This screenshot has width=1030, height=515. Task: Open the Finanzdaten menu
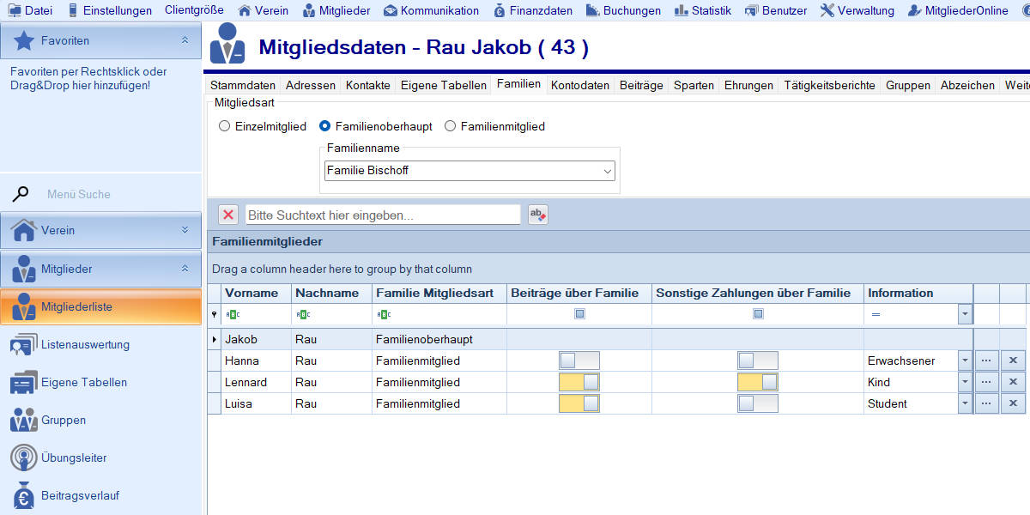pos(533,10)
